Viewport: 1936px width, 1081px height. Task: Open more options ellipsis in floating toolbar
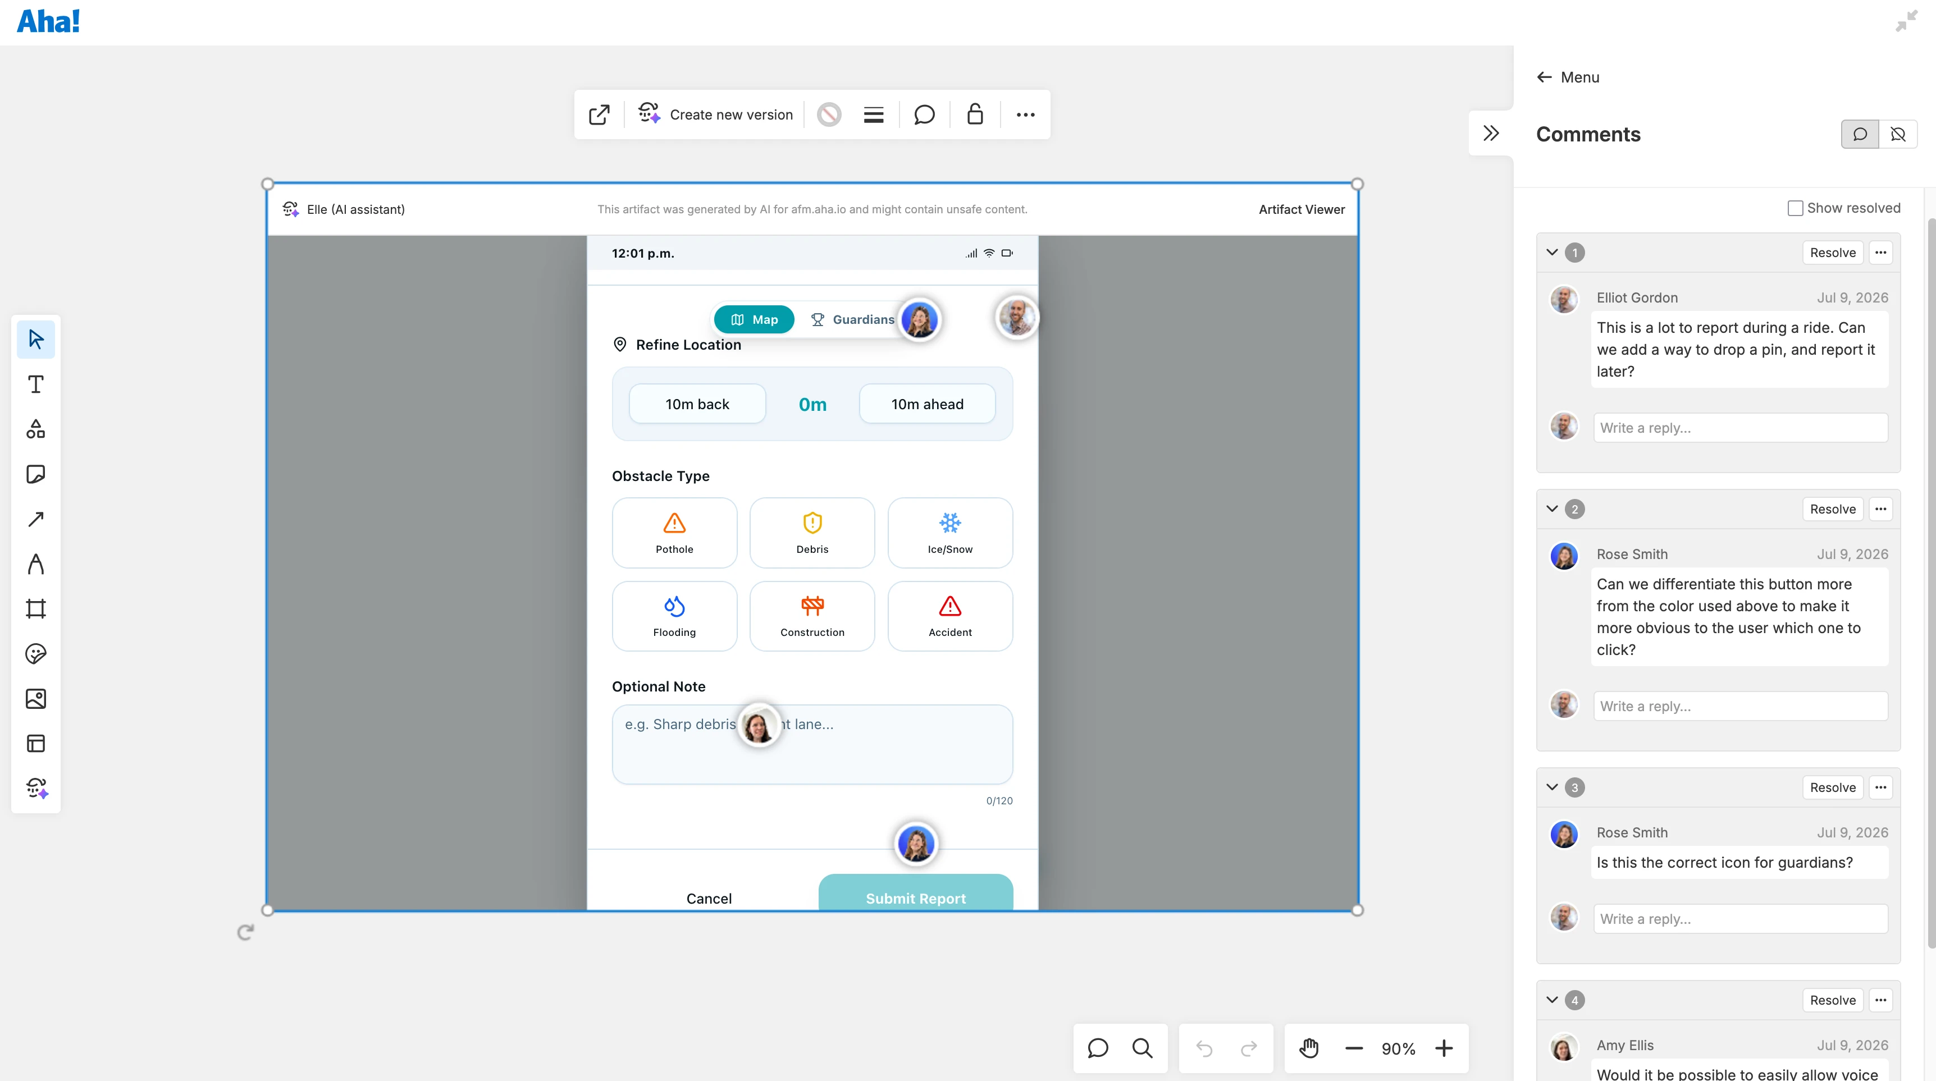coord(1026,115)
